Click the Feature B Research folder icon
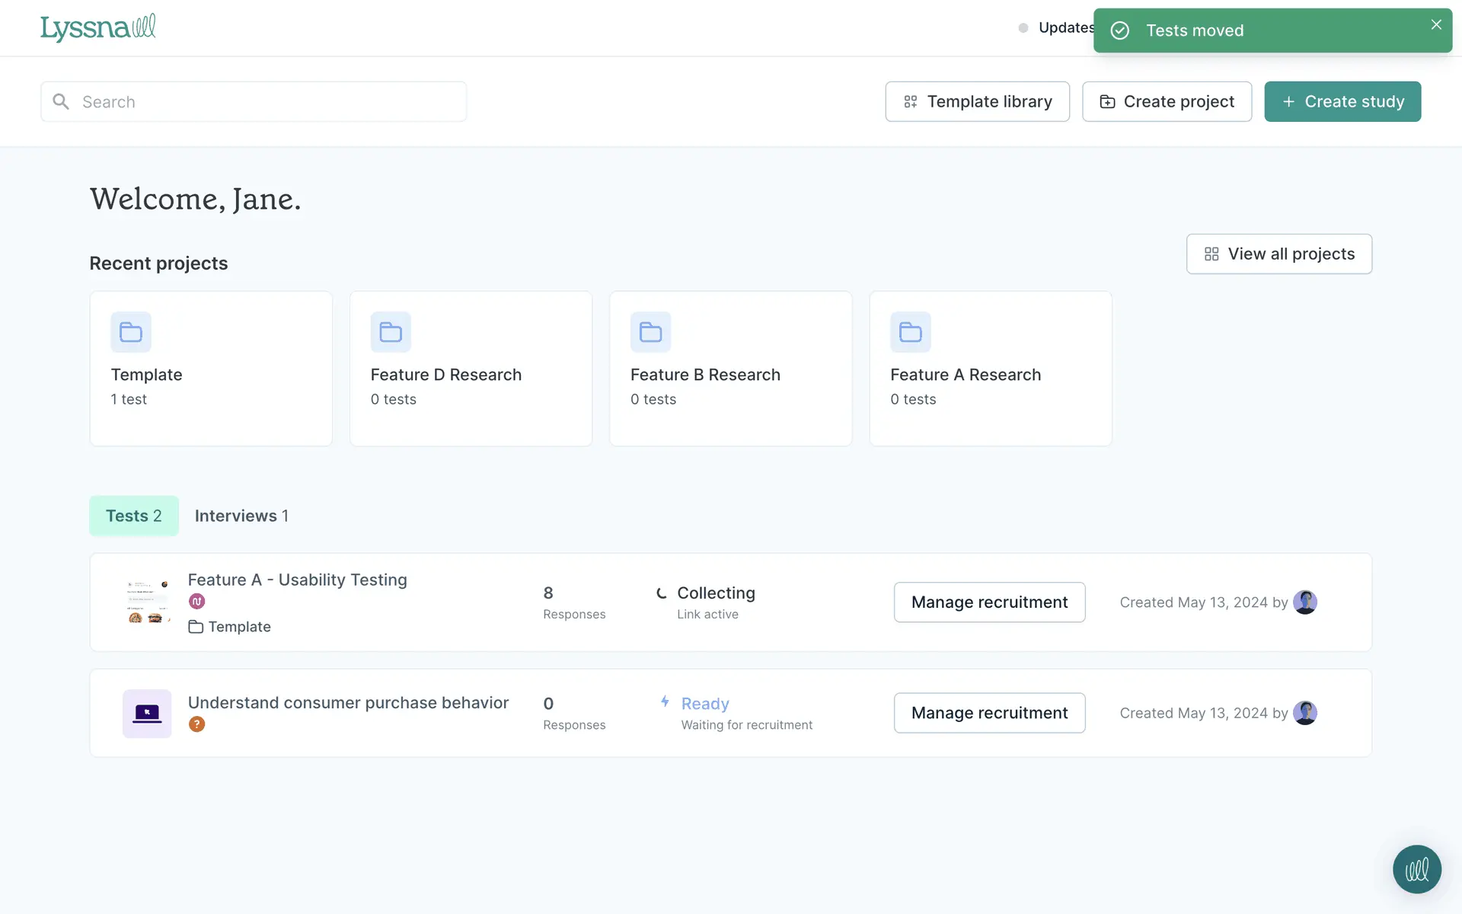This screenshot has width=1462, height=914. click(x=650, y=332)
